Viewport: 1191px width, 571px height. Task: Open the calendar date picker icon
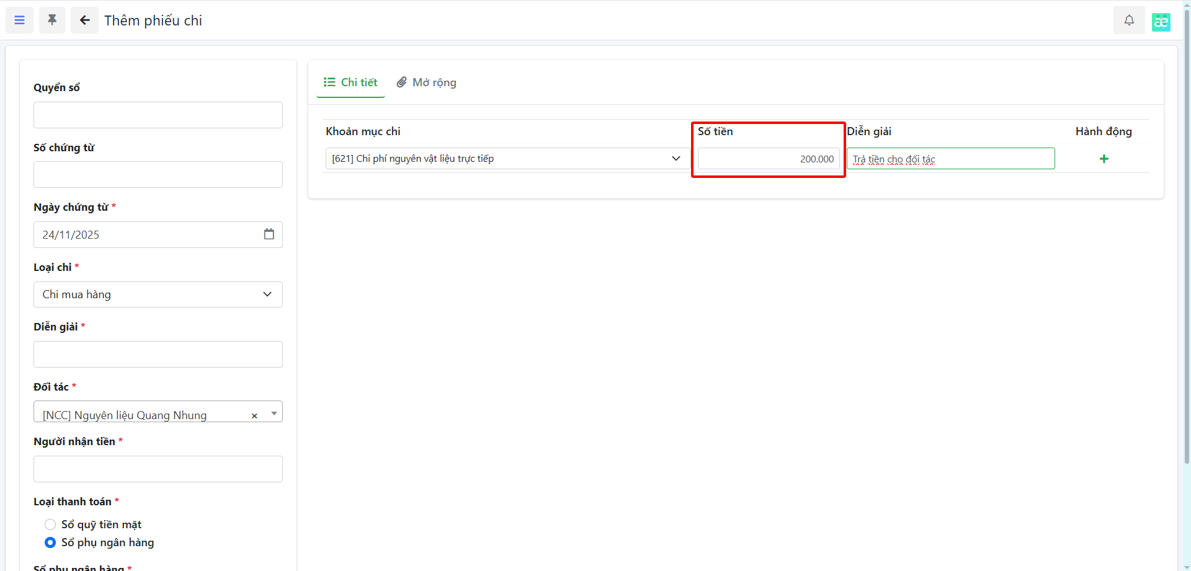[x=269, y=234]
